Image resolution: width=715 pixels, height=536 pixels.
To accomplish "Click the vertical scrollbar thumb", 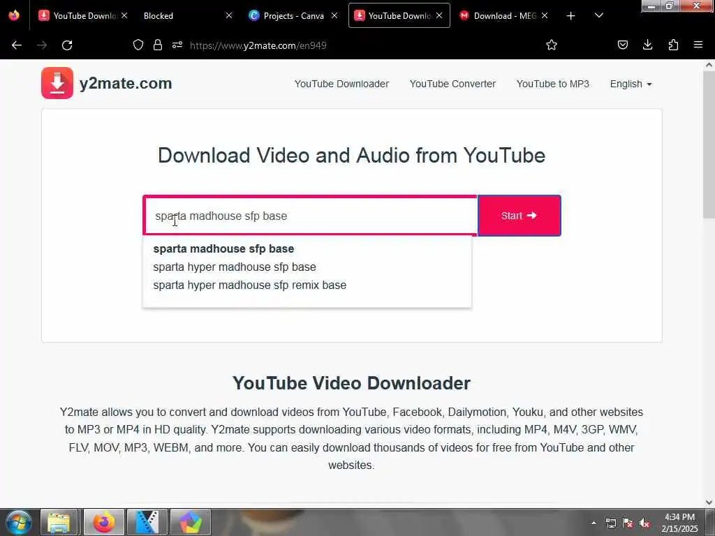I will 709,144.
